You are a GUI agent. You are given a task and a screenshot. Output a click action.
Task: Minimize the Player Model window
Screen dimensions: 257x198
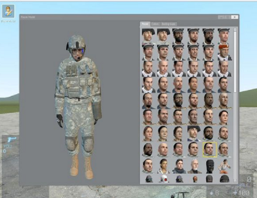click(221, 17)
